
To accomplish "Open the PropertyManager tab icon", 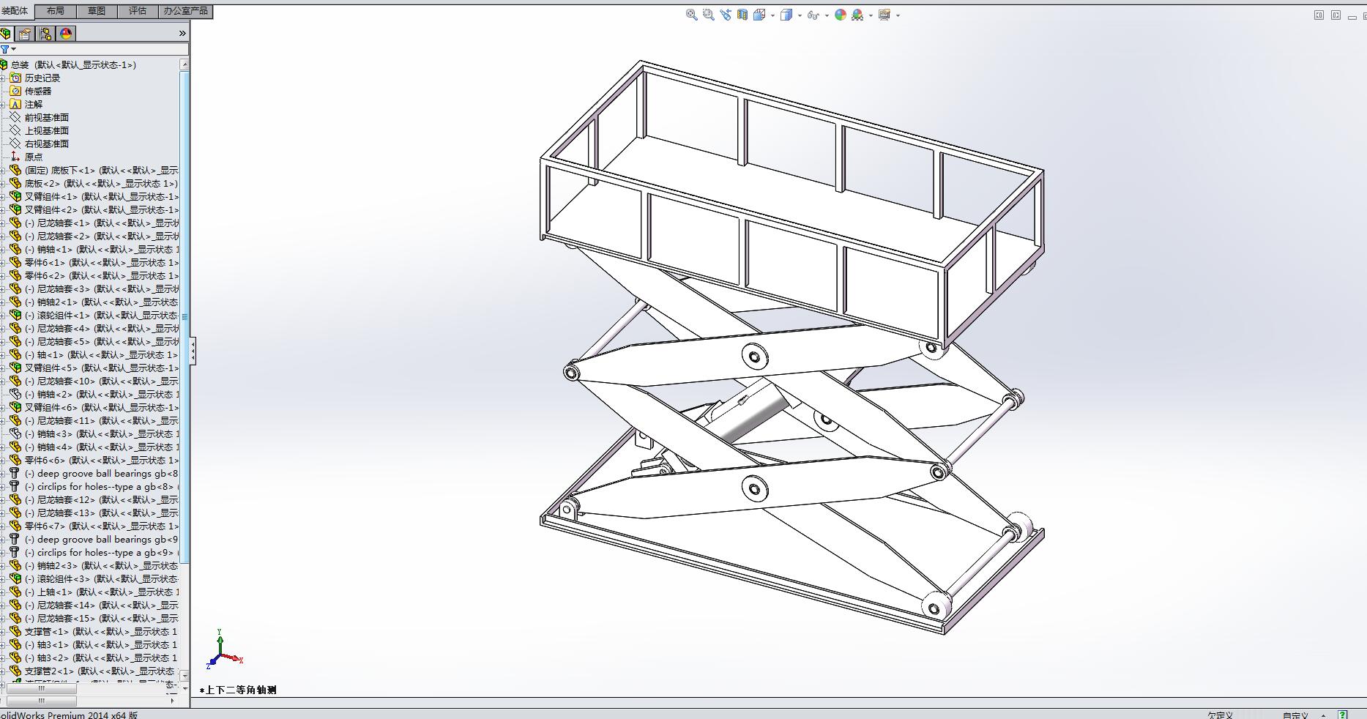I will point(25,34).
